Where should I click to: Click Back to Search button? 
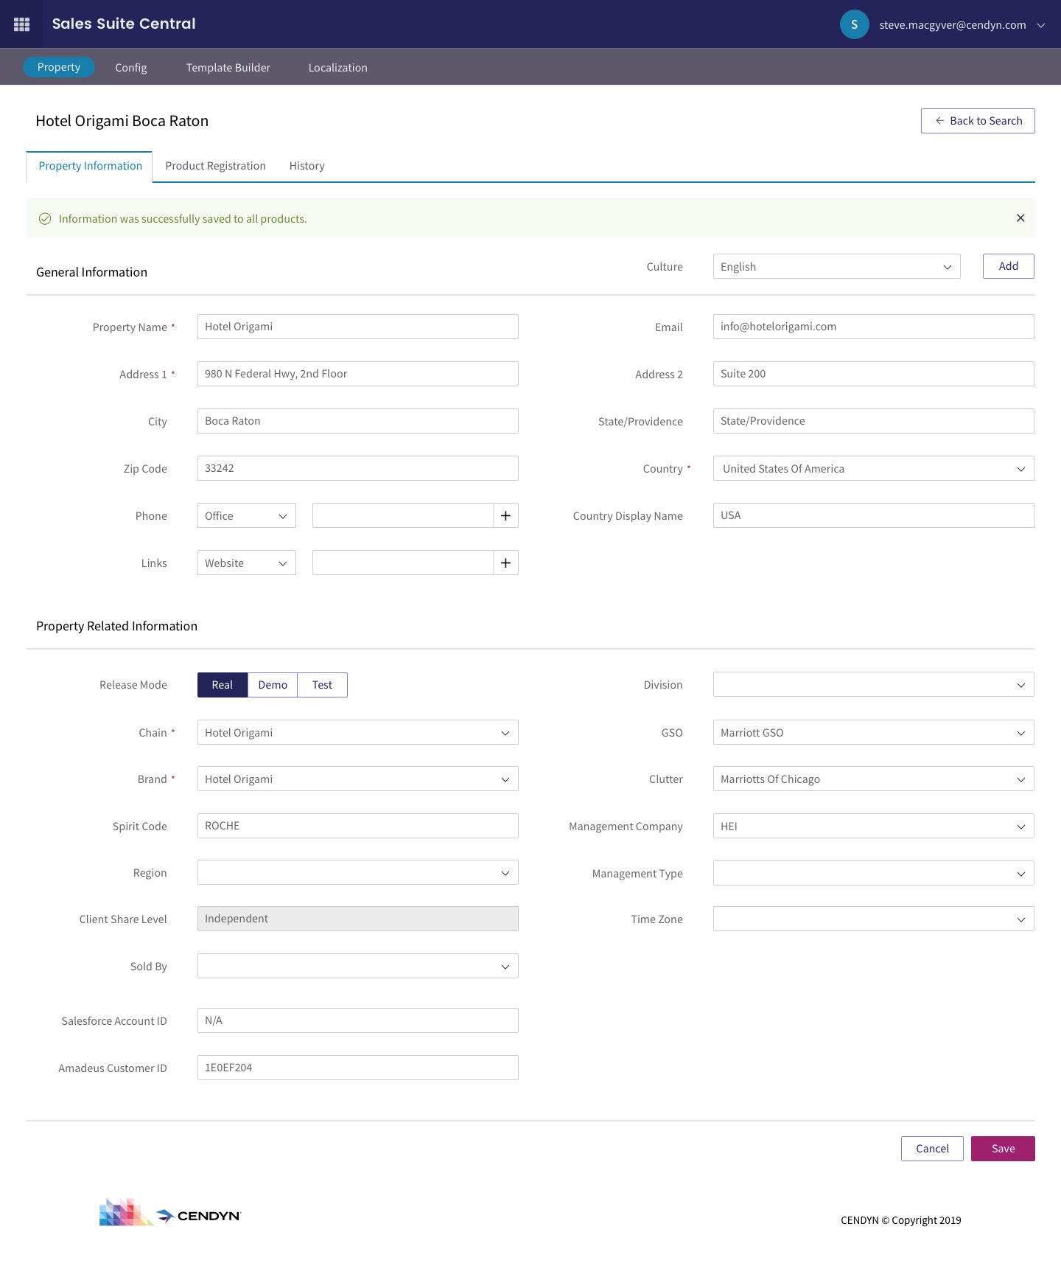pos(978,121)
